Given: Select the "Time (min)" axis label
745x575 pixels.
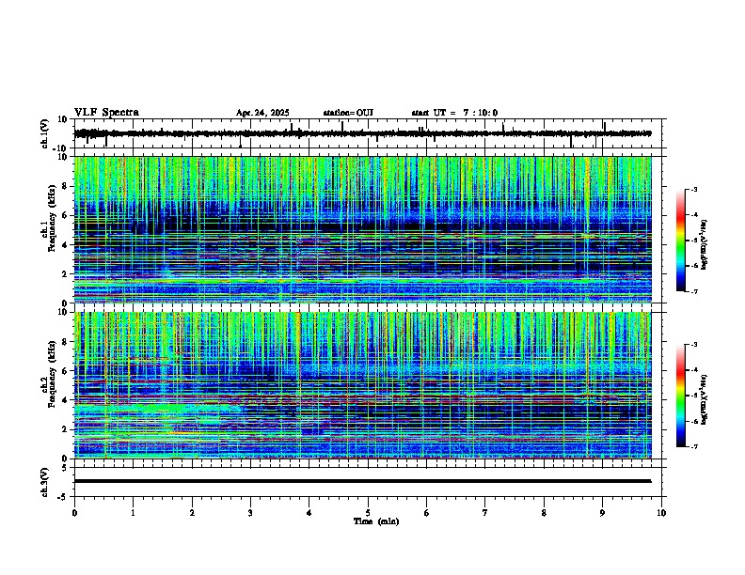Looking at the screenshot, I should click(x=376, y=521).
